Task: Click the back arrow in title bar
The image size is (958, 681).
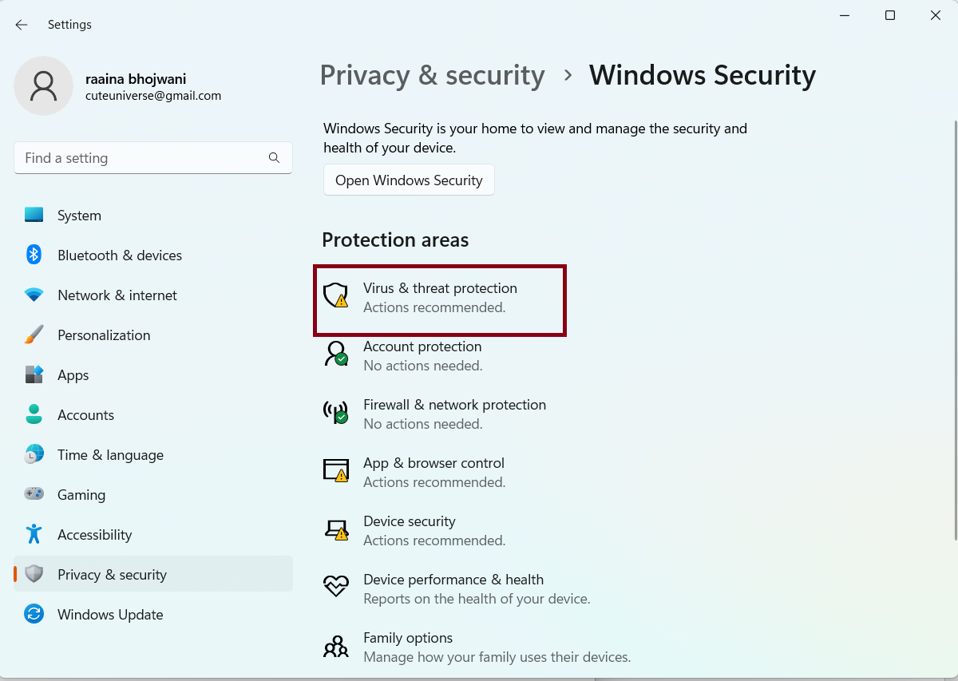Action: click(22, 25)
